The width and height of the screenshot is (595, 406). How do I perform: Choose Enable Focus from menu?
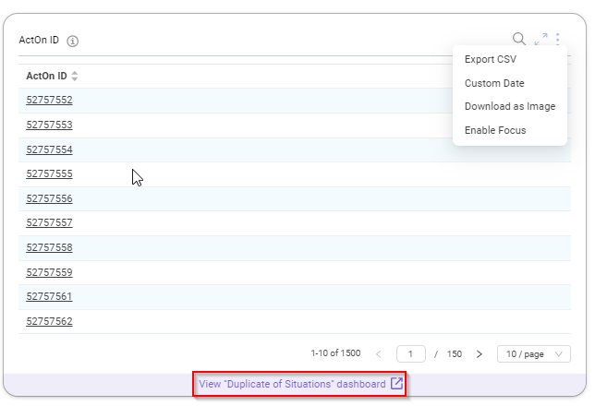(x=495, y=130)
